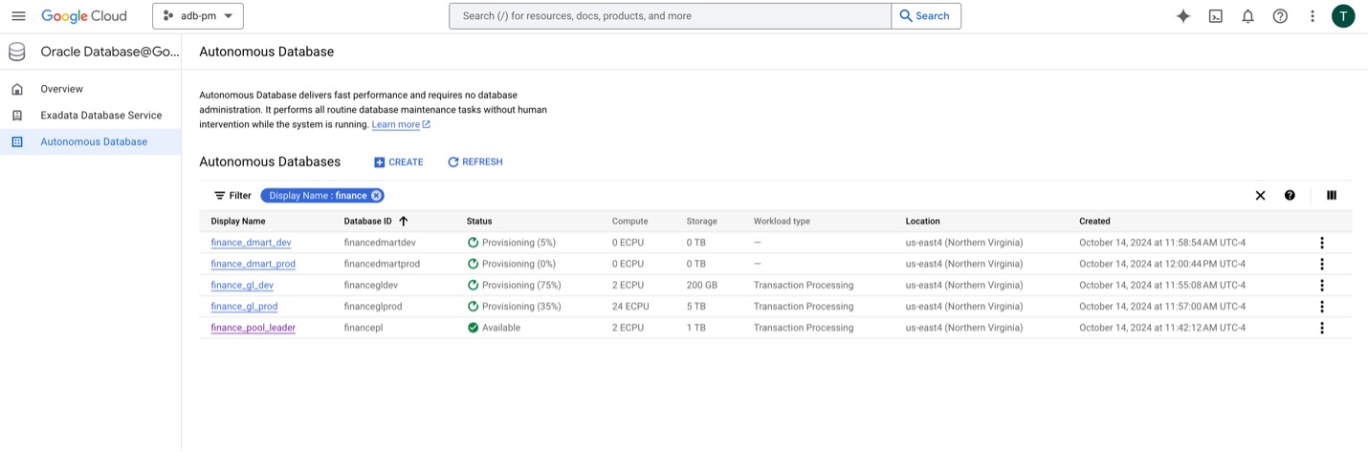Viewport: 1368px width, 452px height.
Task: Click REFRESH to reload the list
Action: (474, 162)
